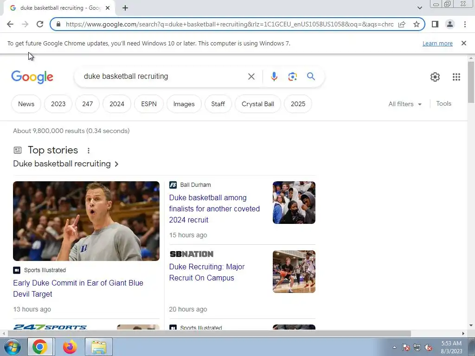
Task: Open the Ball Durham article thumbnail
Action: [294, 203]
